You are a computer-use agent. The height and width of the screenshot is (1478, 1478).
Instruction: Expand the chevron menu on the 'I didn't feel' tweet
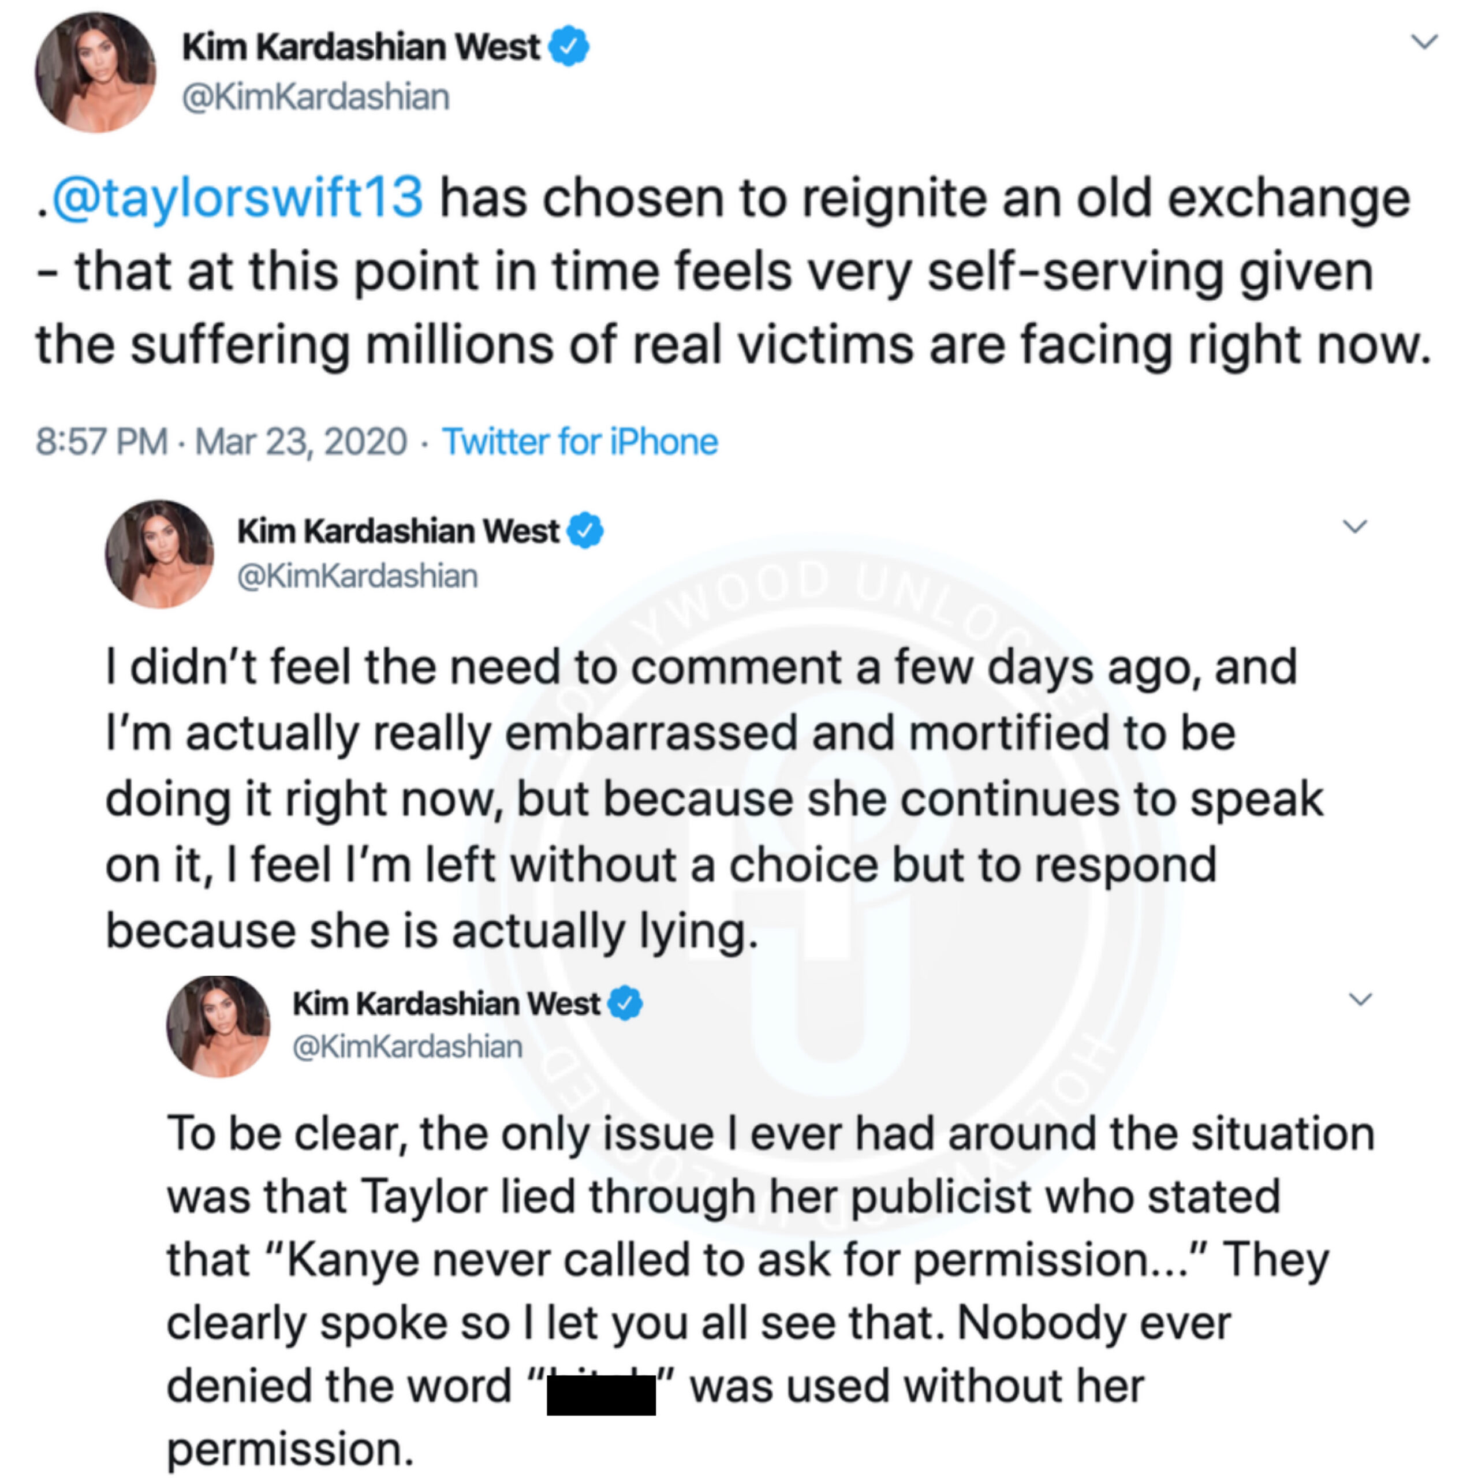tap(1355, 527)
